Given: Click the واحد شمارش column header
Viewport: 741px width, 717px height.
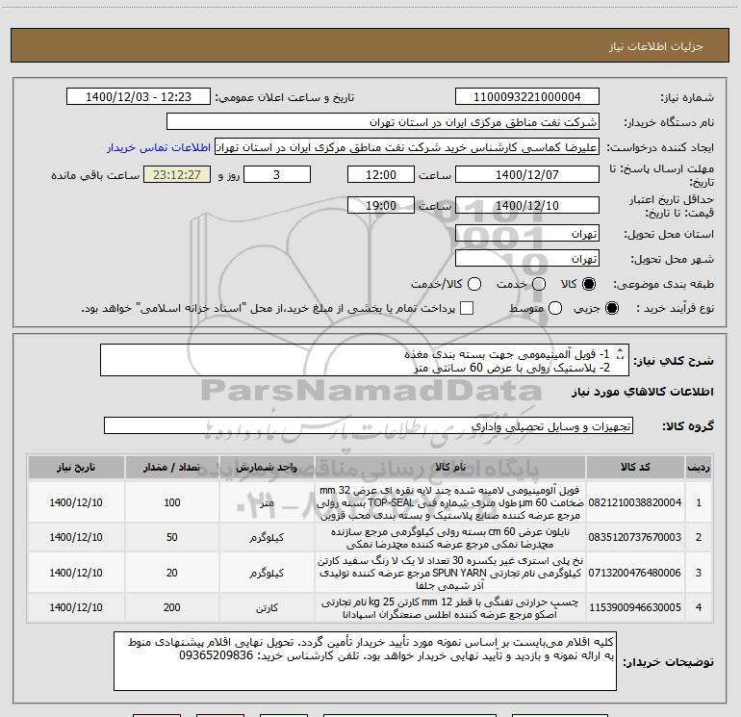Looking at the screenshot, I should [x=267, y=468].
